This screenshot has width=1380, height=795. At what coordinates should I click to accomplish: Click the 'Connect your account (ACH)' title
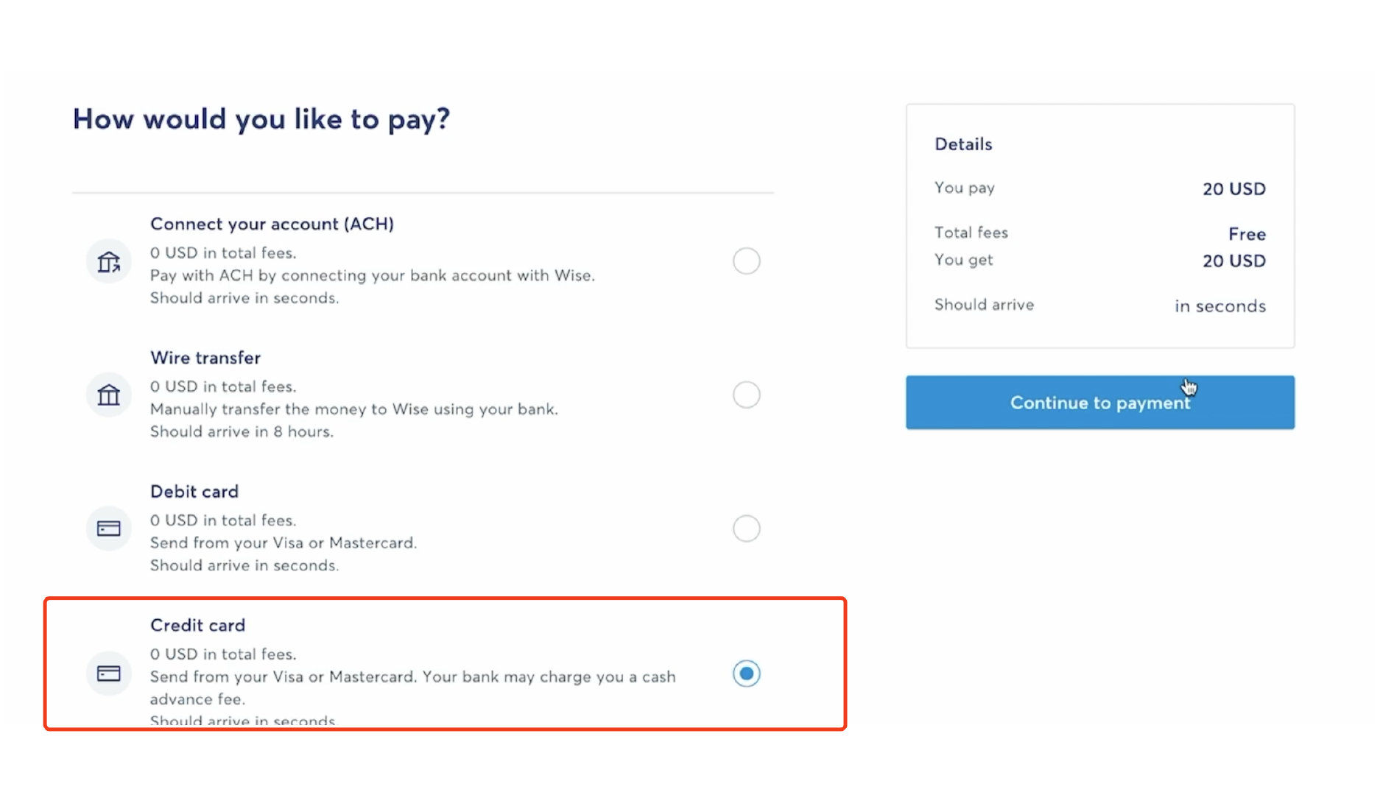272,224
